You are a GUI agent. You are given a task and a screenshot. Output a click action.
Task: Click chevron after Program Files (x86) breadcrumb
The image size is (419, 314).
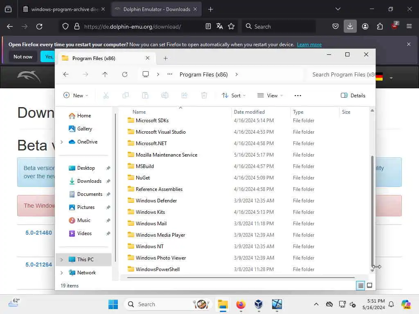(x=237, y=74)
